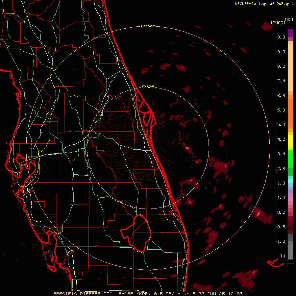Click the 22 JUN 25 12:03 timestamp
This screenshot has height=296, width=296.
pos(220,294)
